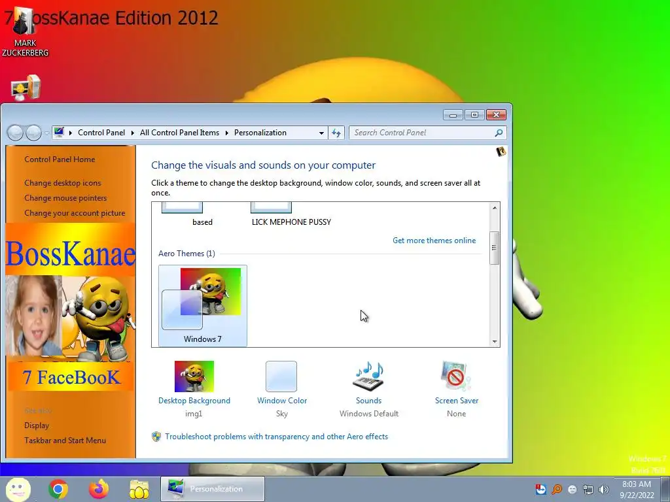The image size is (670, 502).
Task: Open Change mouse pointers link
Action: [65, 198]
